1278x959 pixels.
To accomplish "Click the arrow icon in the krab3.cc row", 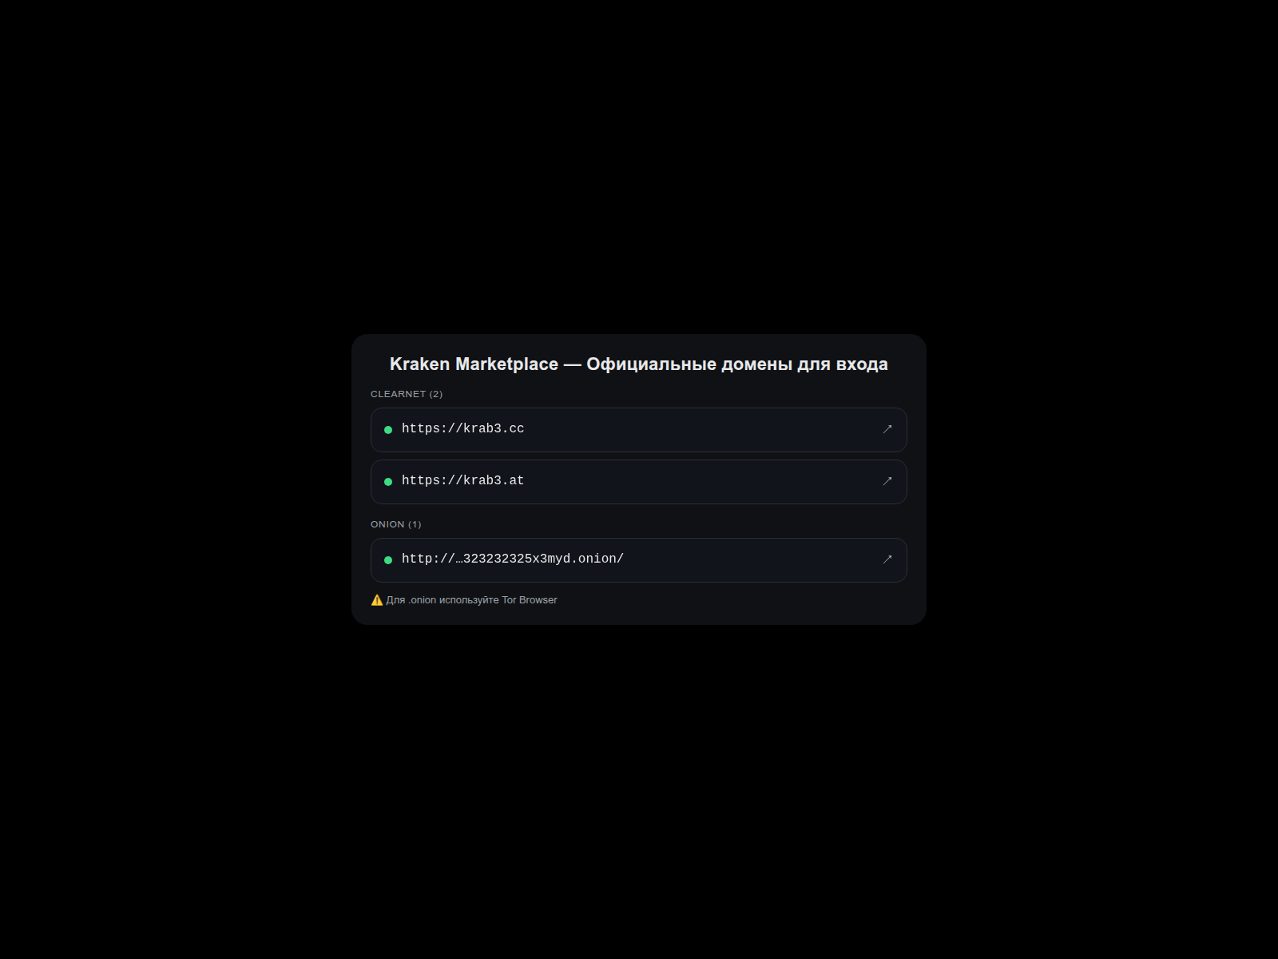I will 887,429.
